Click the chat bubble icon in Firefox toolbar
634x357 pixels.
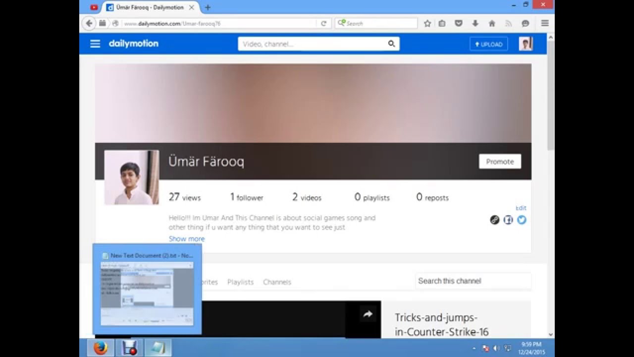526,23
